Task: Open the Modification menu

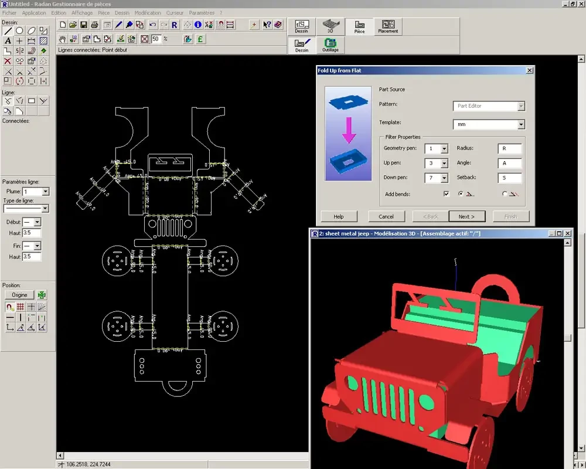Action: [148, 13]
